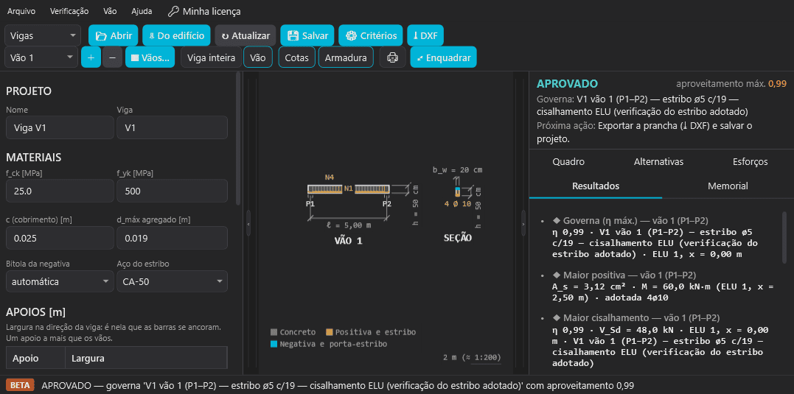Click the SEÇÃO drawing label
This screenshot has height=394, width=794.
point(458,238)
